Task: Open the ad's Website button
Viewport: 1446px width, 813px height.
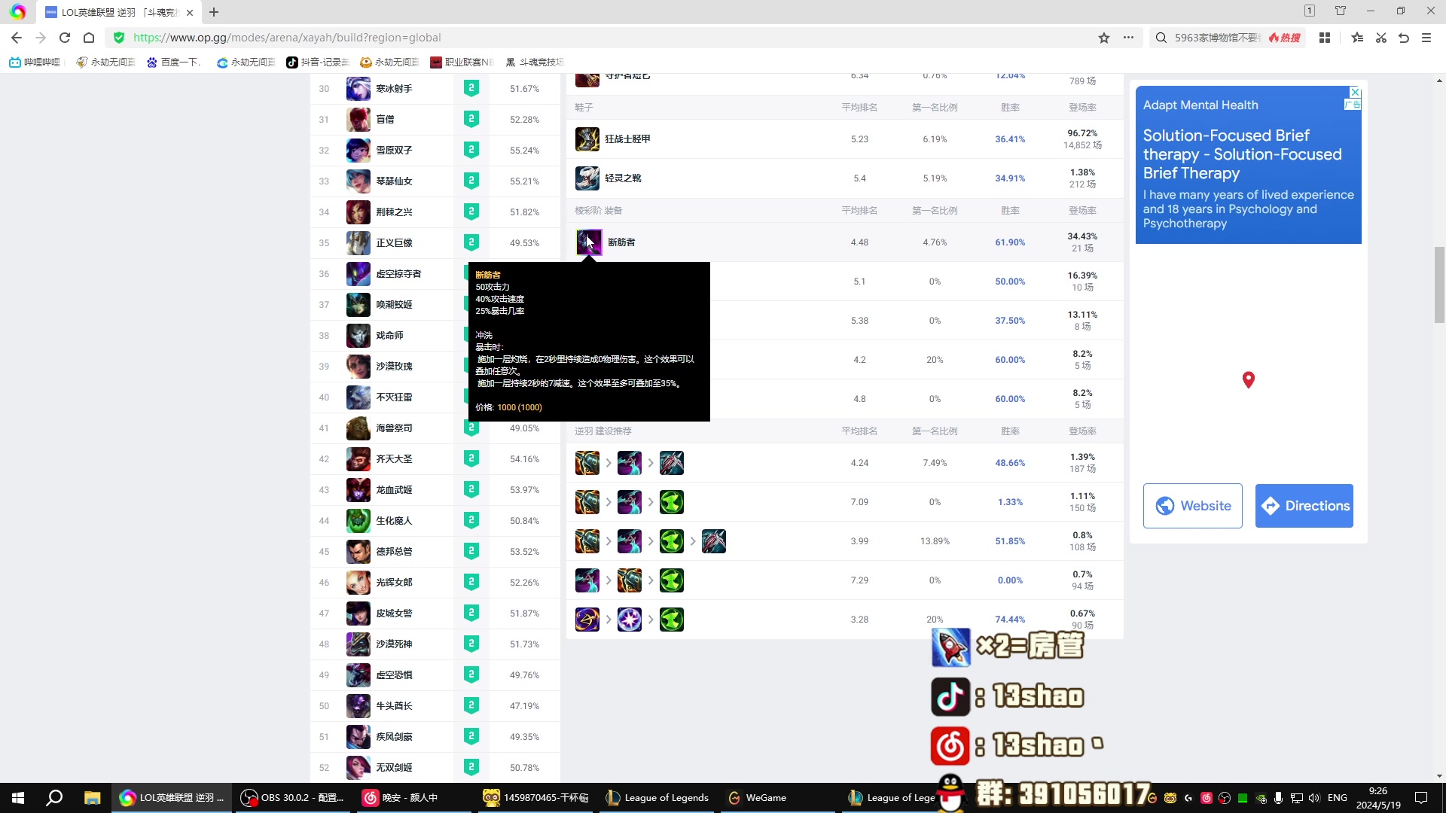Action: click(x=1193, y=506)
